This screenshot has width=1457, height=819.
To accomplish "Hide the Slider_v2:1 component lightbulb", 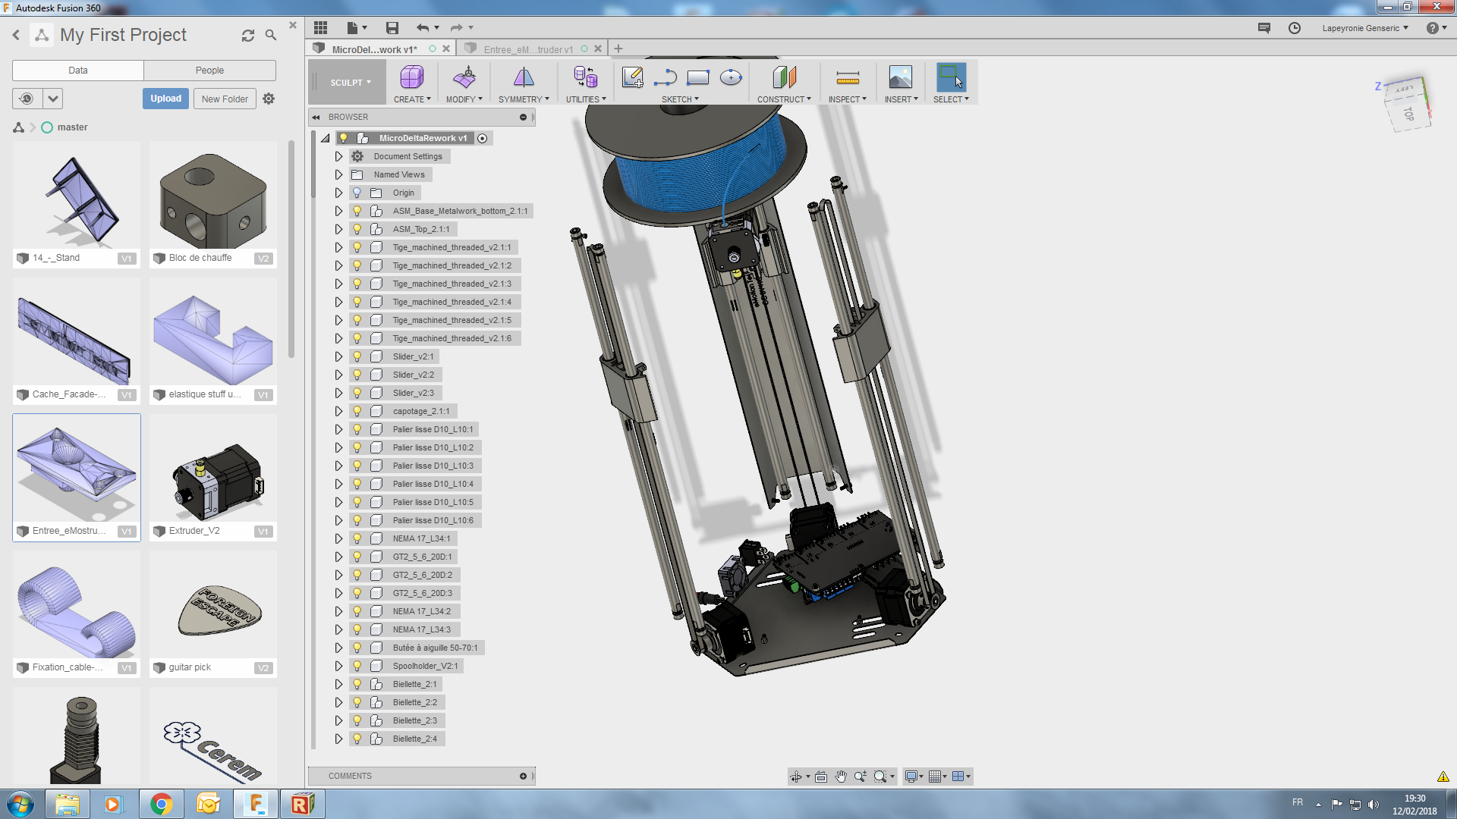I will click(x=357, y=356).
